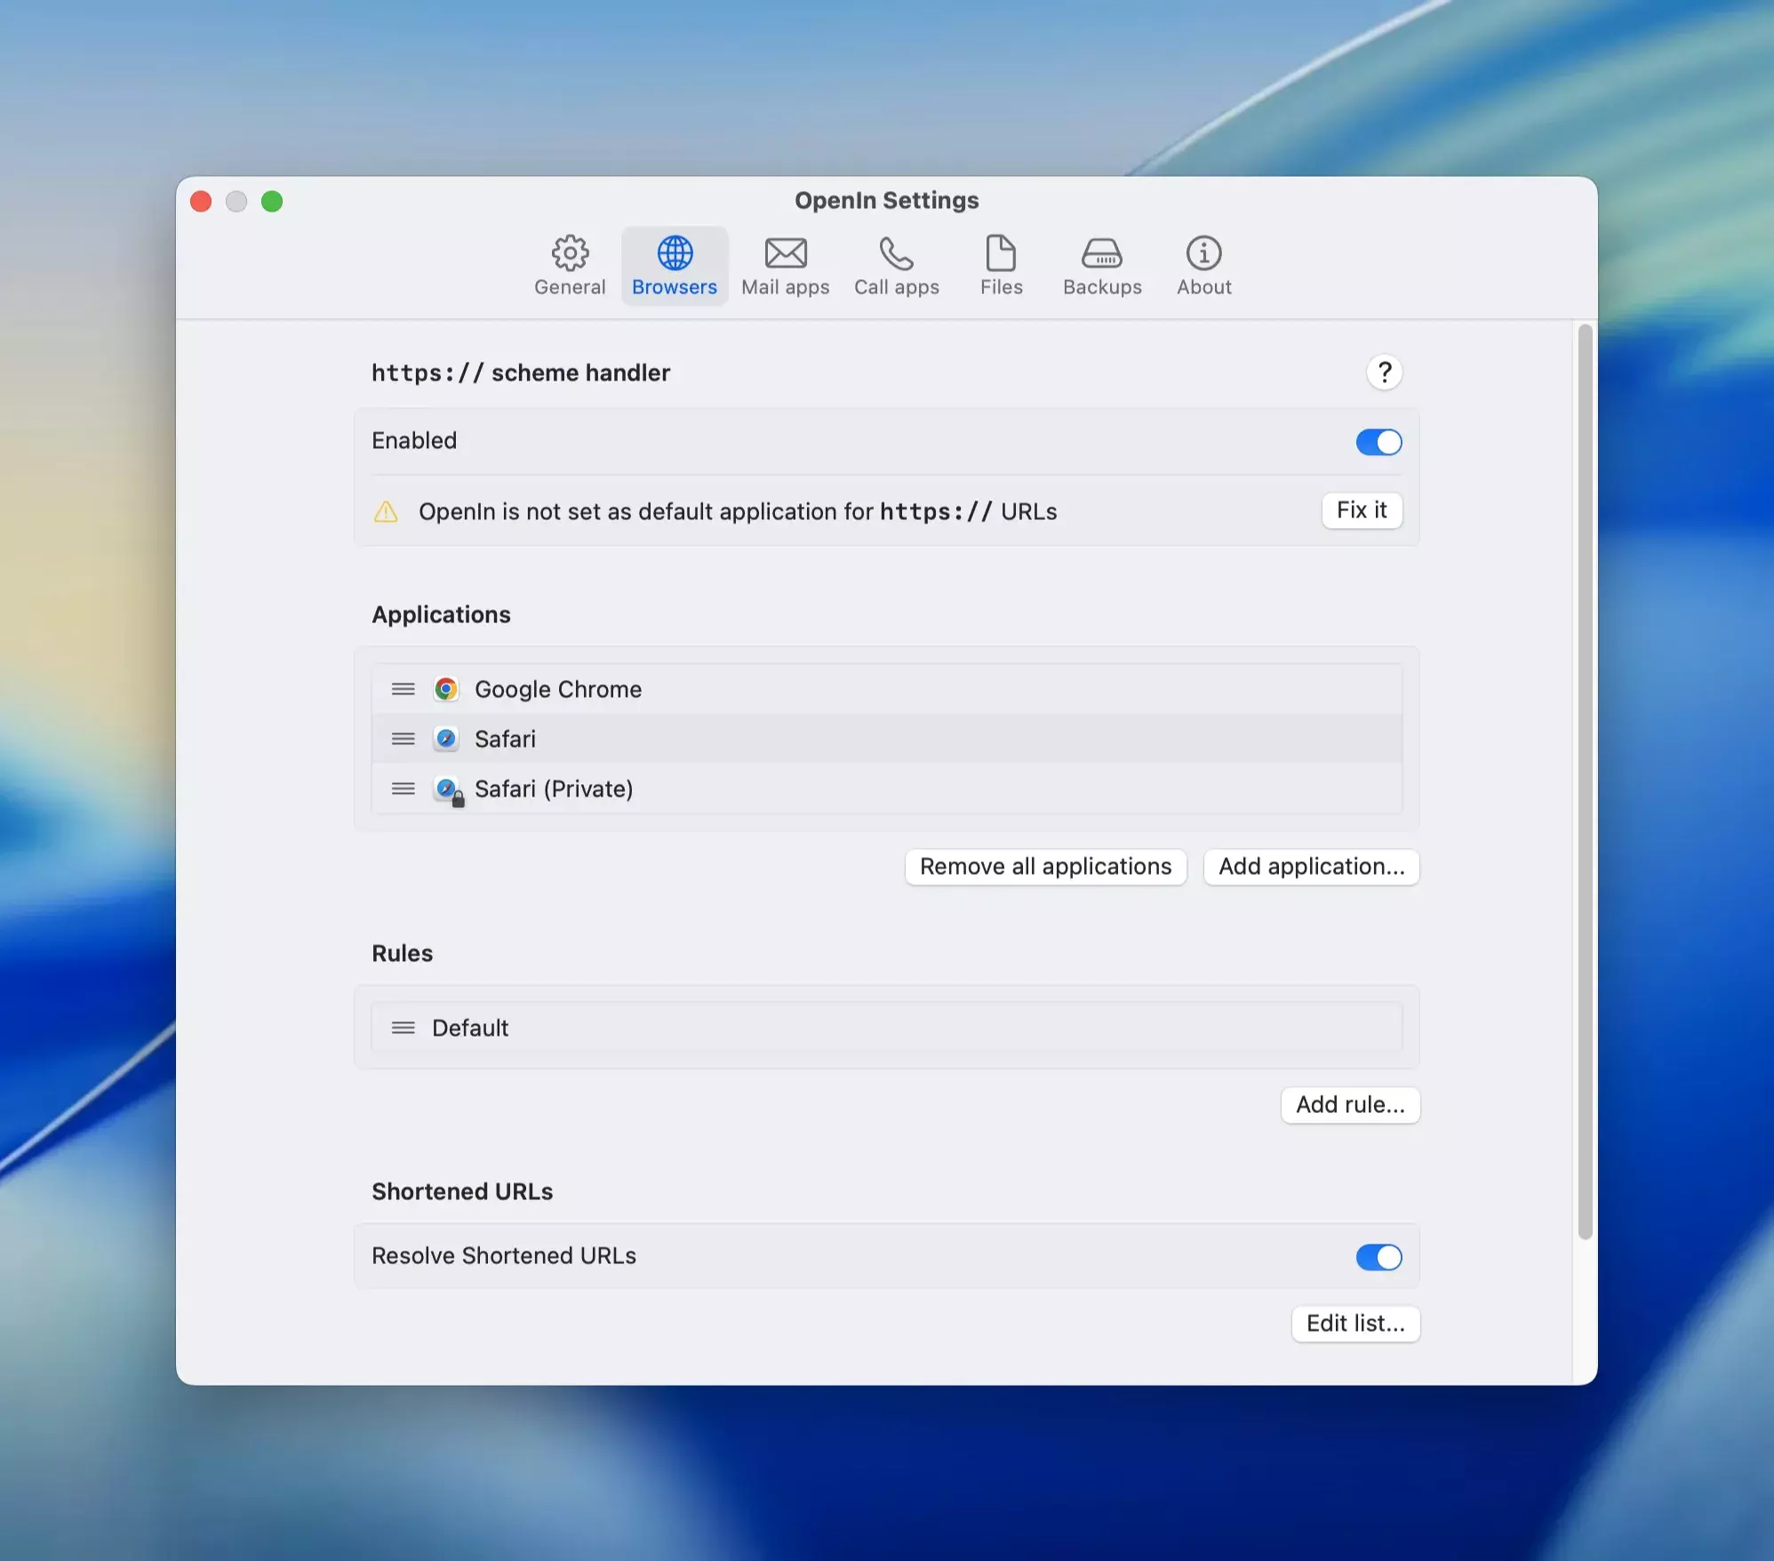Show the About info icon
Screen dimensions: 1774x1561
tap(1203, 253)
